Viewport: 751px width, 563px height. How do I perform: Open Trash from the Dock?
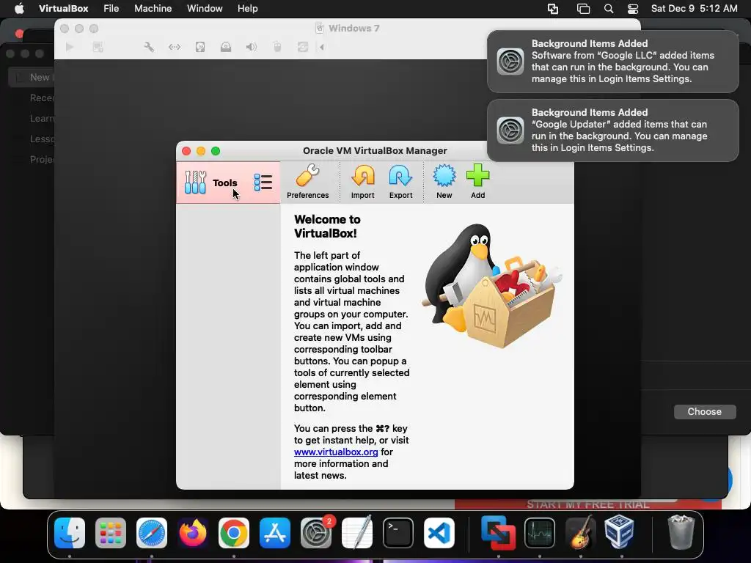coord(681,532)
